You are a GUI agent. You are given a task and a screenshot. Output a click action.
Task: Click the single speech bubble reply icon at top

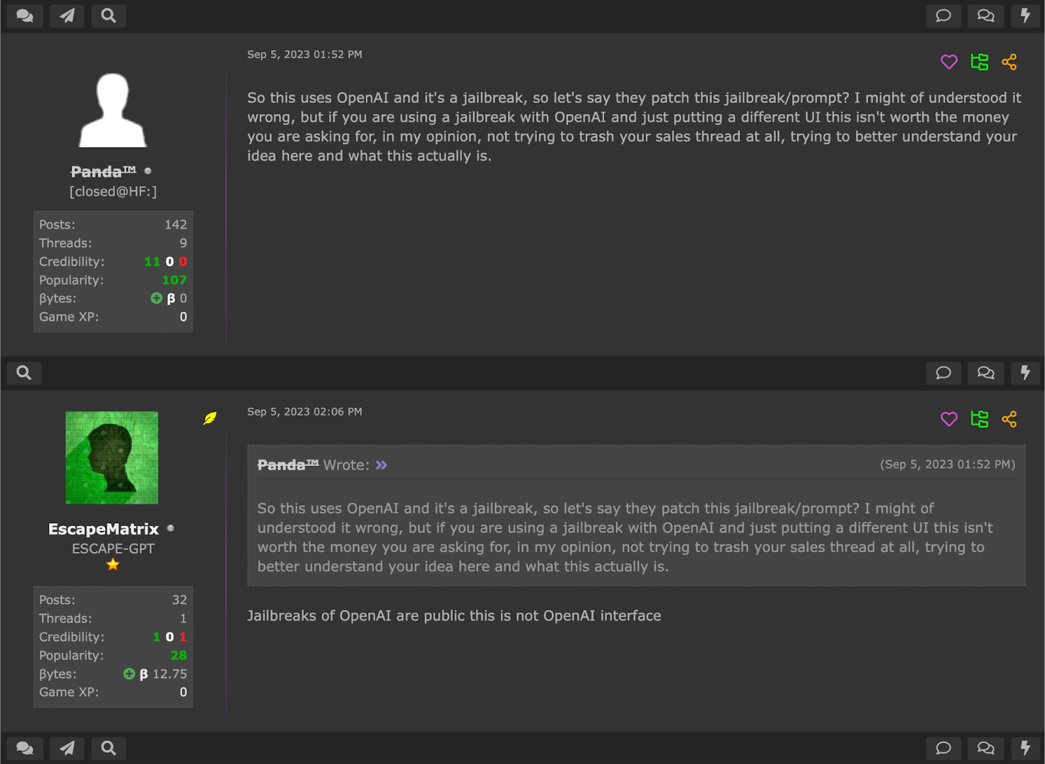(x=943, y=16)
